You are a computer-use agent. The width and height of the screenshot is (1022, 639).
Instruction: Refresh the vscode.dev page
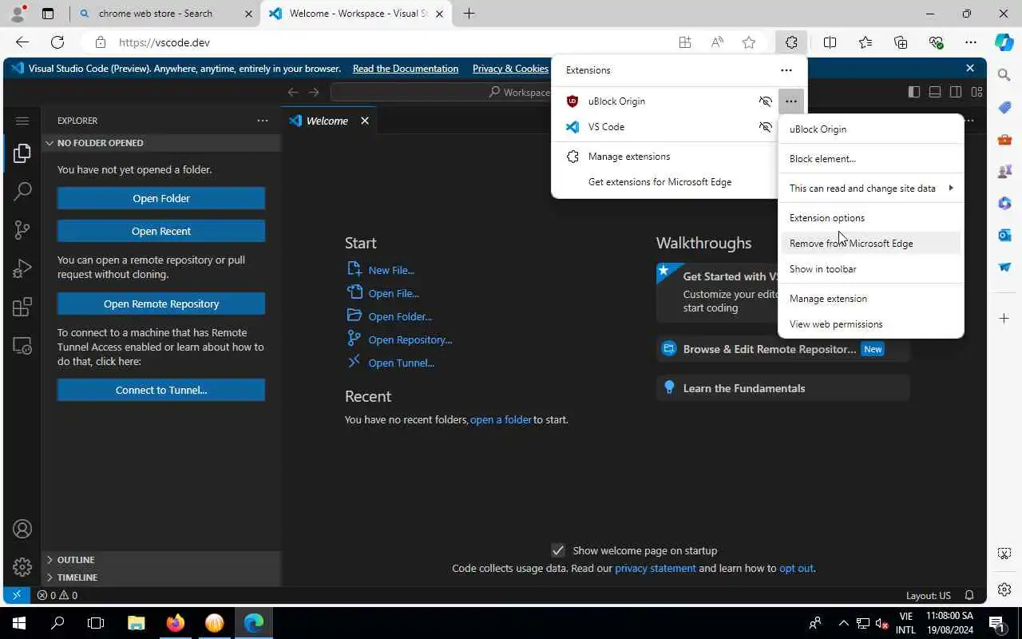pyautogui.click(x=57, y=42)
